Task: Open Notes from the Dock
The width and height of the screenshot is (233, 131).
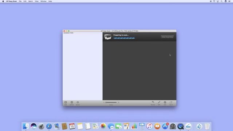Action: pyautogui.click(x=80, y=126)
